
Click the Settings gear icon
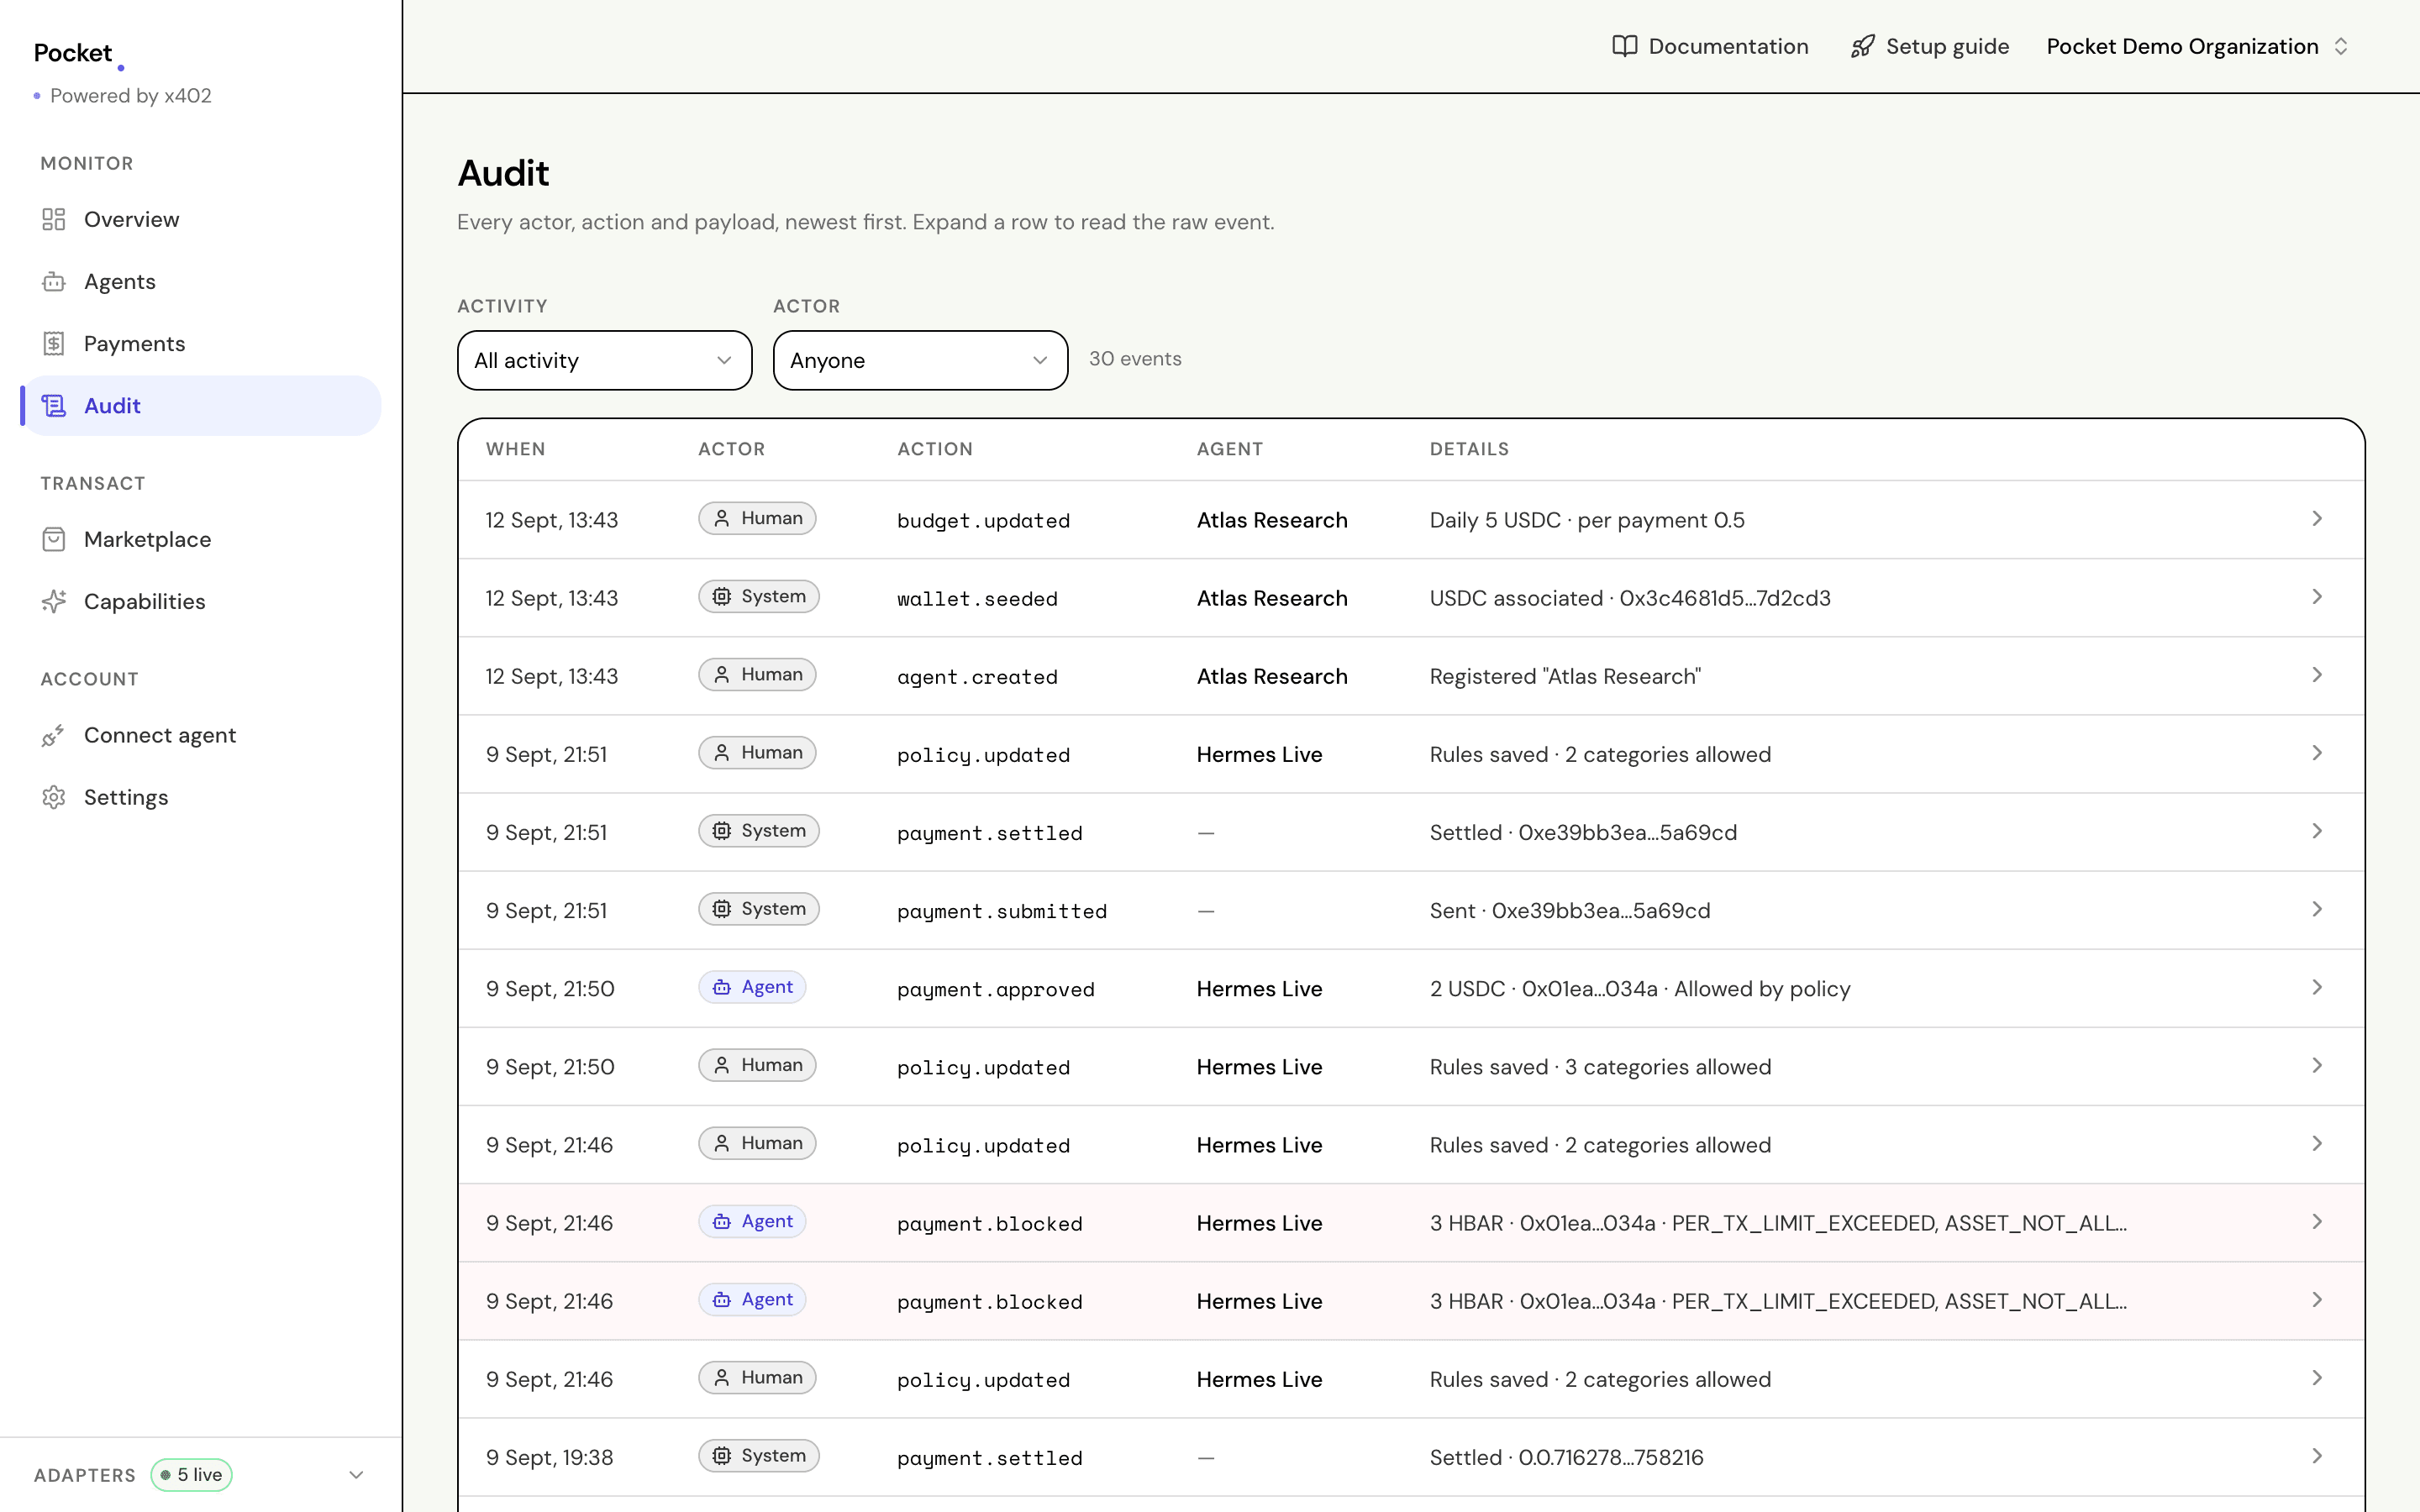(54, 798)
